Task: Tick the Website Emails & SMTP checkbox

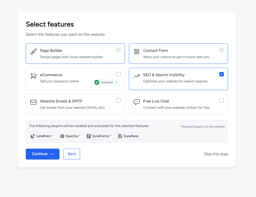Action: [118, 101]
